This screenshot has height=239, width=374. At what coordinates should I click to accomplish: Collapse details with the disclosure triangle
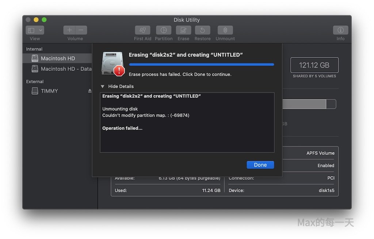click(x=103, y=87)
